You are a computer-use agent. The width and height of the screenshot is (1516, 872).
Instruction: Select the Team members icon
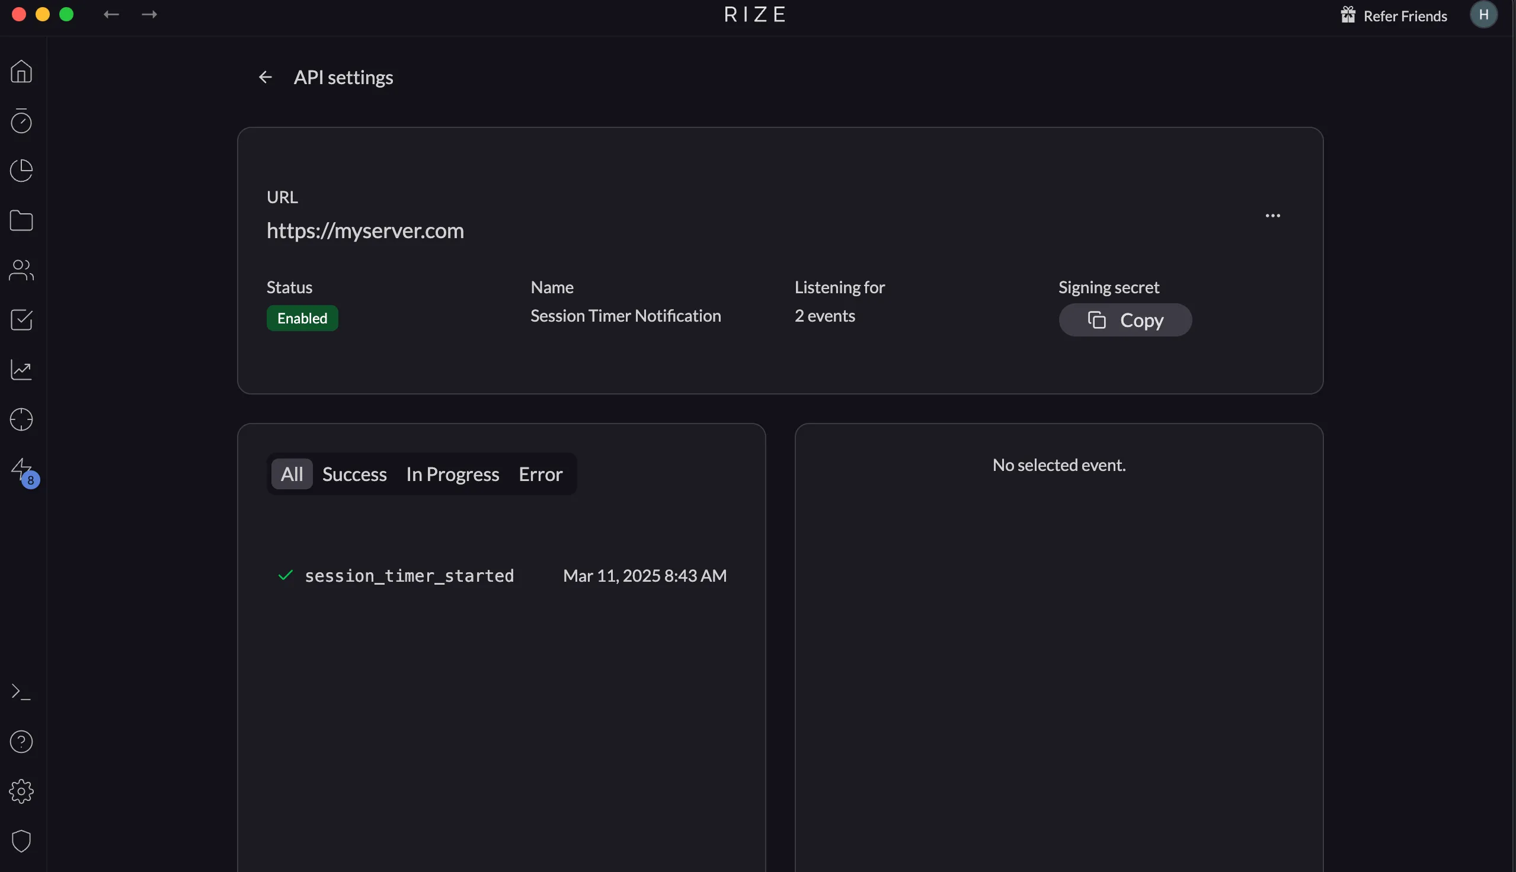21,270
